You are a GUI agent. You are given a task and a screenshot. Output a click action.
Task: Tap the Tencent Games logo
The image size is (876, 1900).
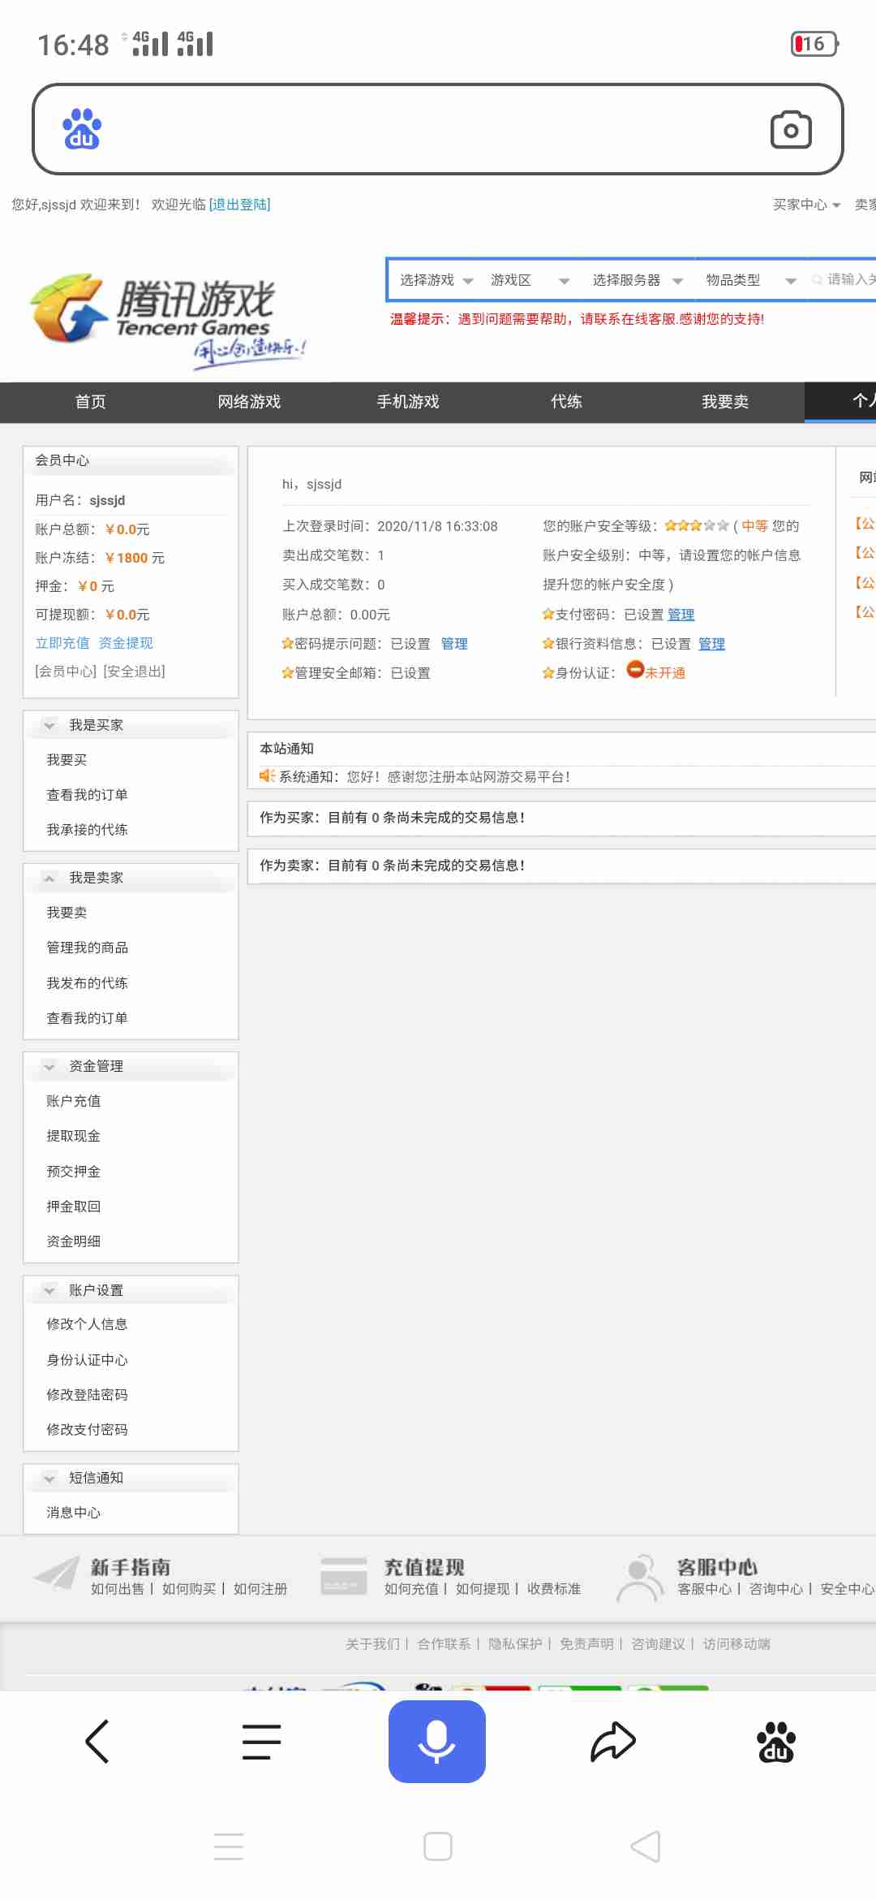pos(168,320)
